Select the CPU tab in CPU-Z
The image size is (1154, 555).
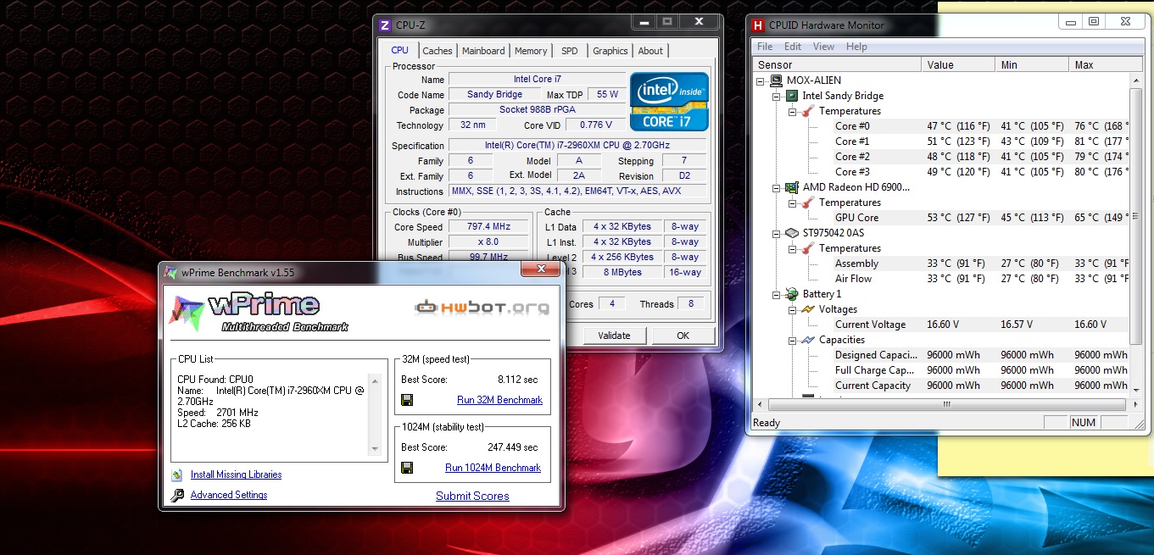click(x=399, y=50)
